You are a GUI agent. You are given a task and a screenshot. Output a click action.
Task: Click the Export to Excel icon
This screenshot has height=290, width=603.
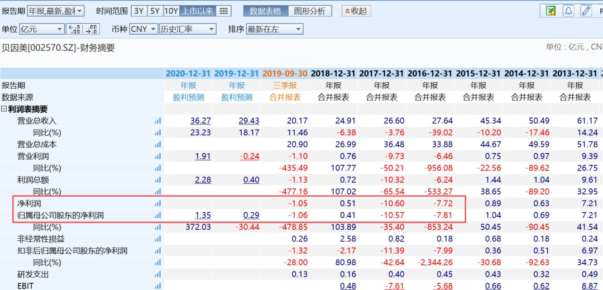tap(551, 11)
